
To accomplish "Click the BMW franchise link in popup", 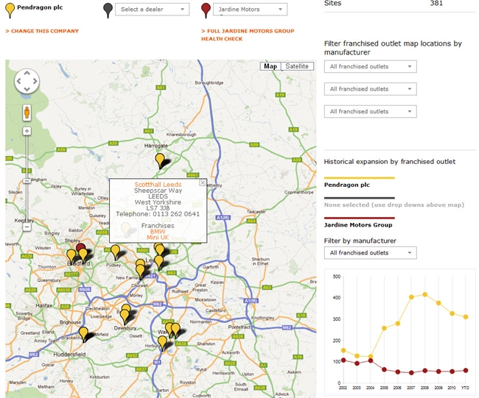I will coord(157,232).
